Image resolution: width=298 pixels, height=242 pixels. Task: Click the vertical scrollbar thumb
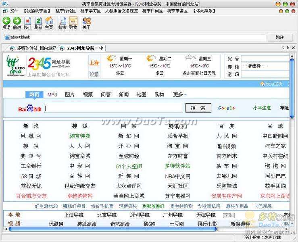click(292, 88)
